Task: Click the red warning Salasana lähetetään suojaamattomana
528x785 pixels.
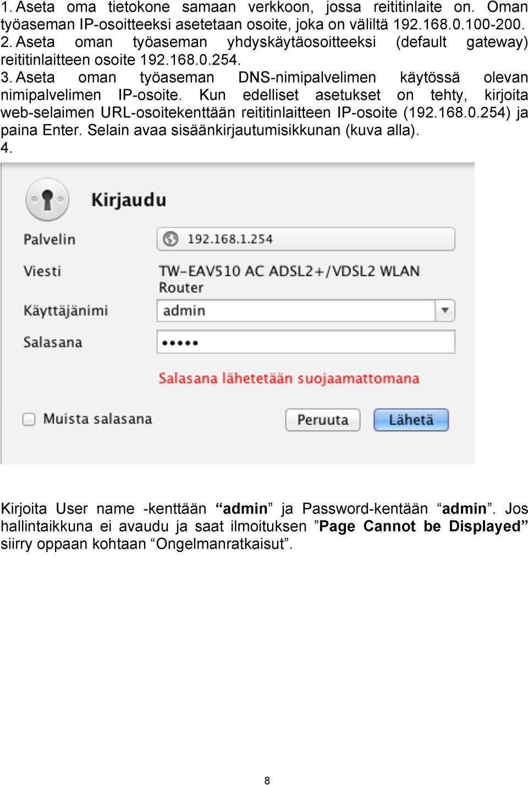Action: coord(289,378)
